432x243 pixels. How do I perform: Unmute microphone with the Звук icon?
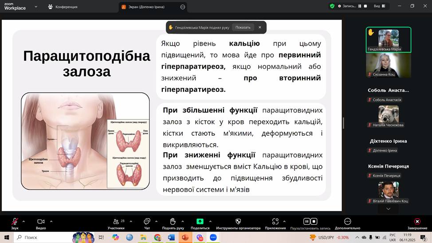point(15,221)
